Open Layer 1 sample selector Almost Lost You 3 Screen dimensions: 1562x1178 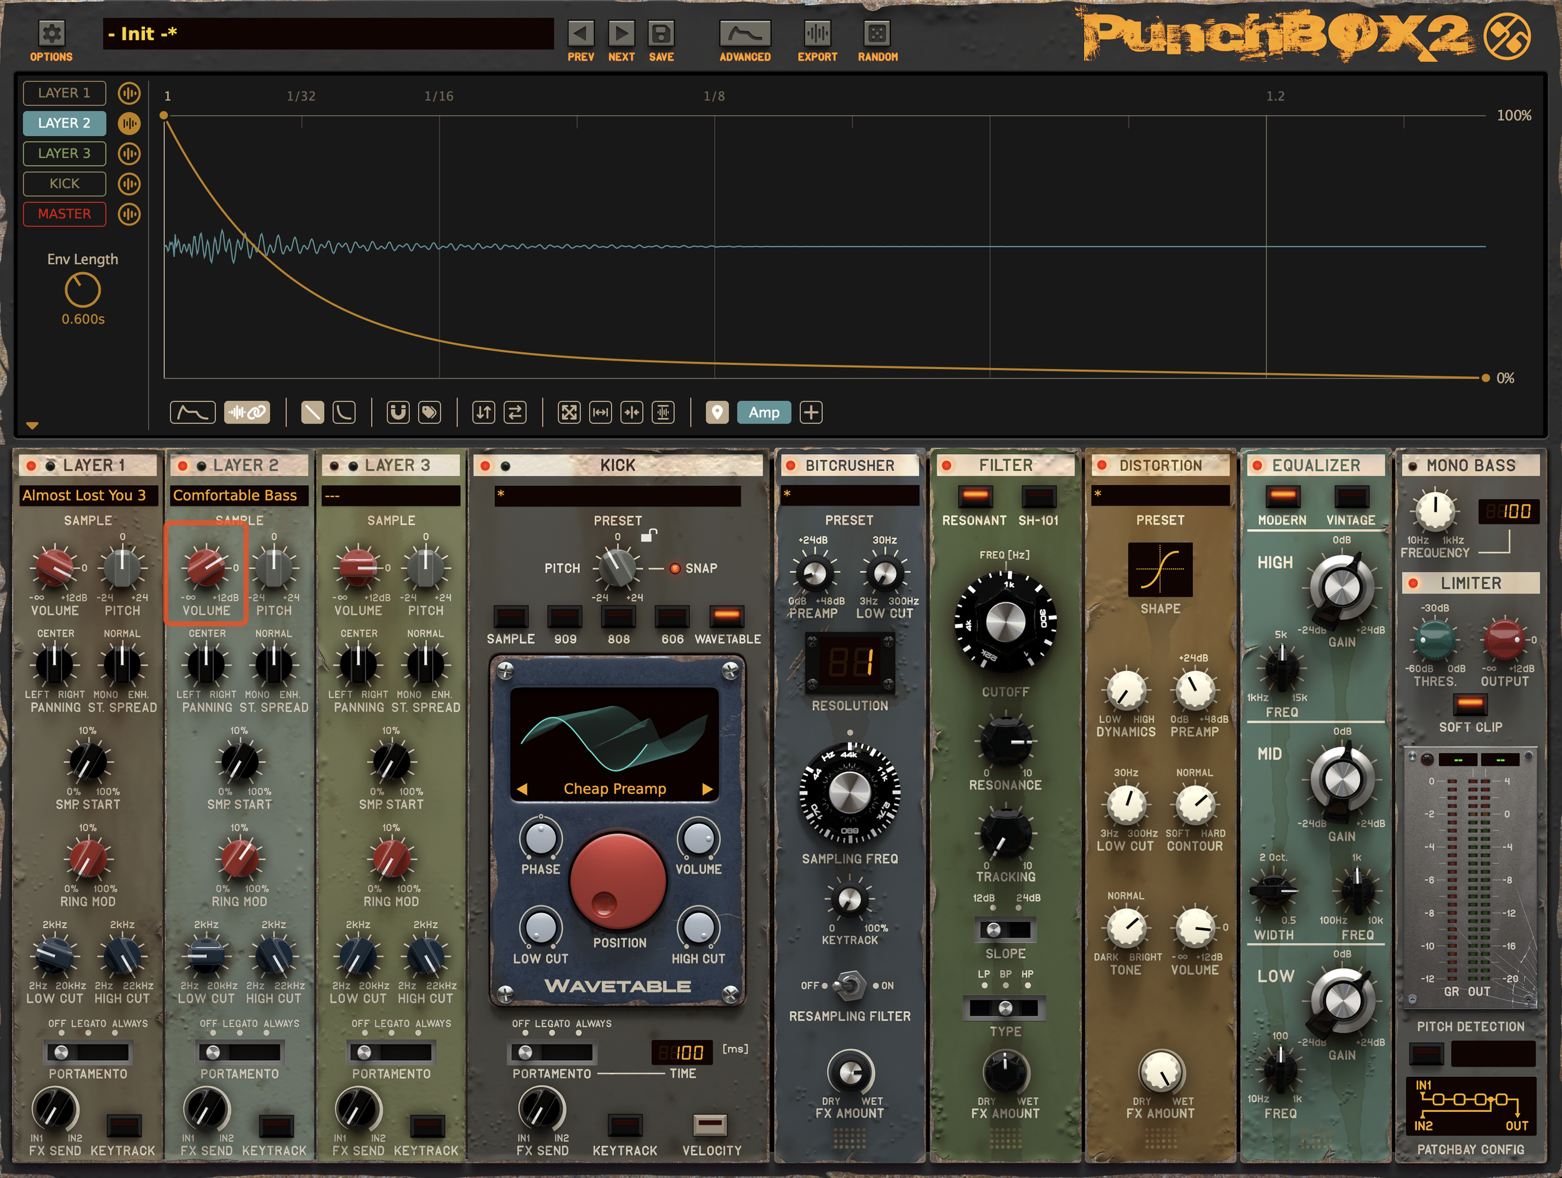click(88, 495)
